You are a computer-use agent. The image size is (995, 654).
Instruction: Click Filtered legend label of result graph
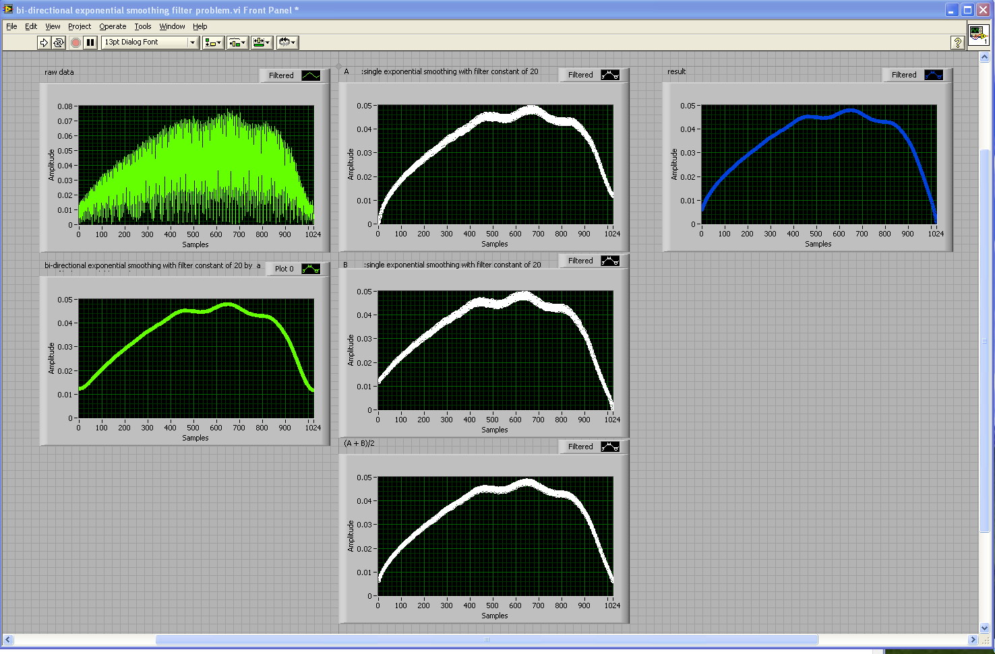pos(904,75)
